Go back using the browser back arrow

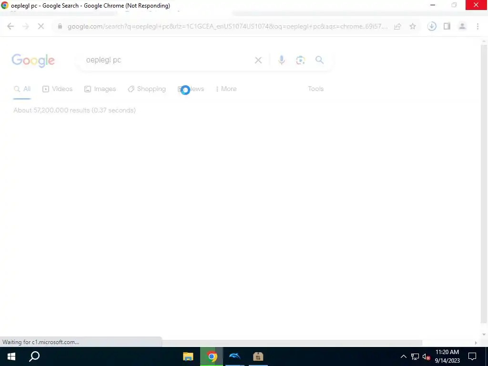pos(10,27)
